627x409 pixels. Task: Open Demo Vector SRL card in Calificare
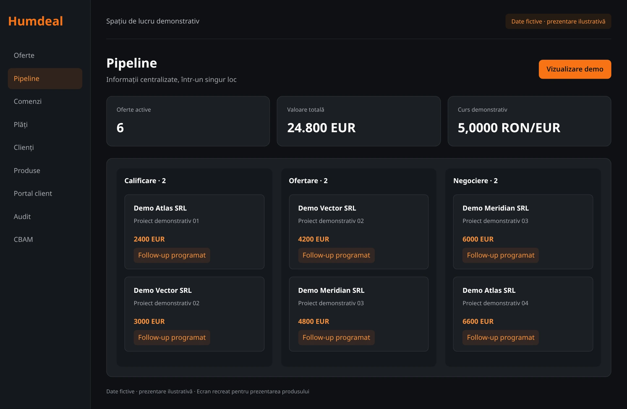click(194, 314)
